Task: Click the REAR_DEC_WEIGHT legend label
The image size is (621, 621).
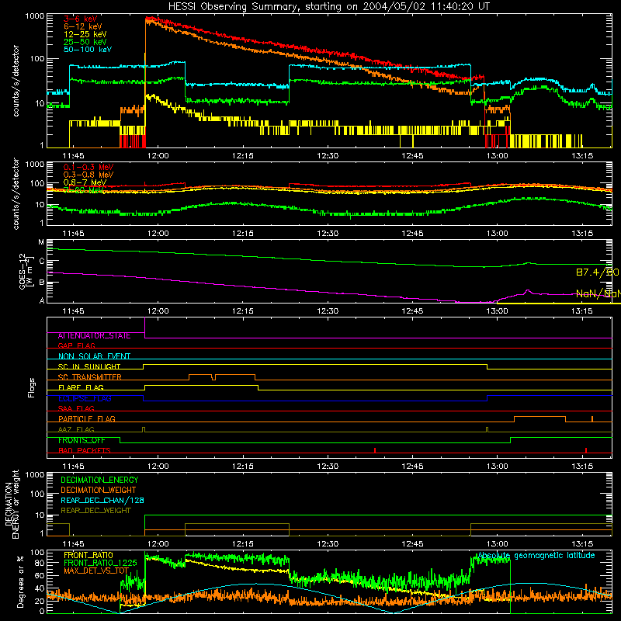Action: pyautogui.click(x=95, y=511)
